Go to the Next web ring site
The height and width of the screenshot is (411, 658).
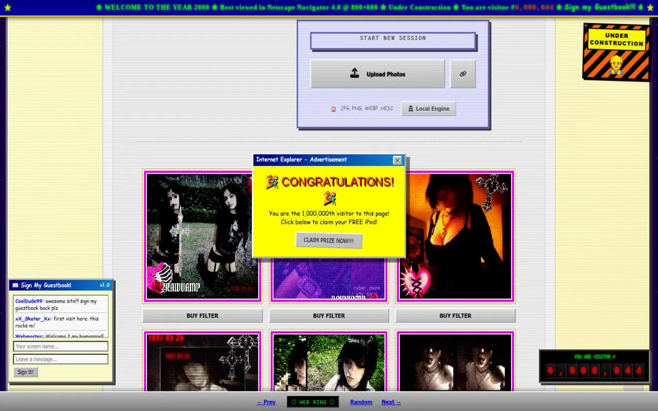click(x=391, y=402)
